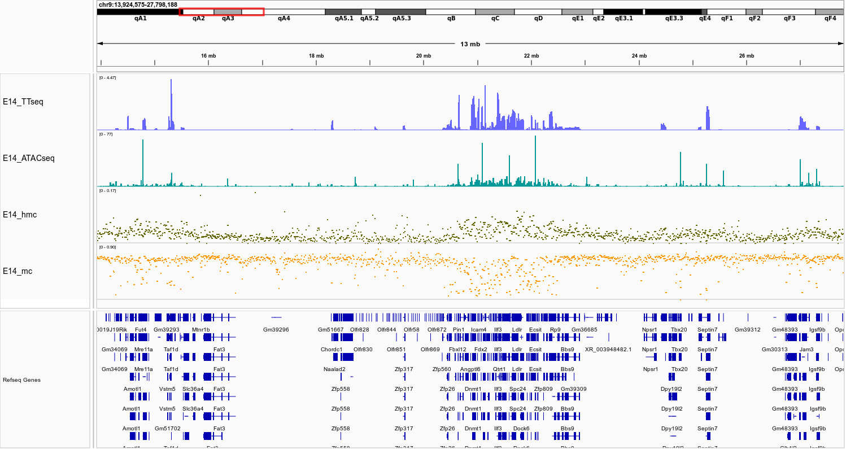Screen dimensions: 846x449
Task: Select the E14_TTseq track name
Action: pyautogui.click(x=23, y=102)
